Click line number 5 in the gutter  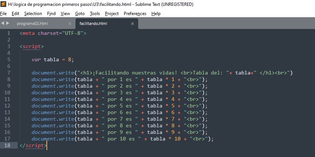point(8,59)
